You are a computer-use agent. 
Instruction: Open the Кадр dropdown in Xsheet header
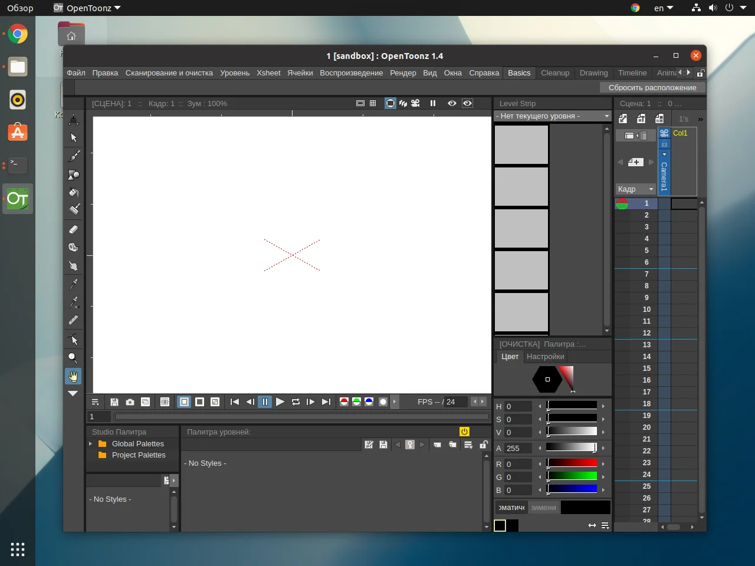635,189
